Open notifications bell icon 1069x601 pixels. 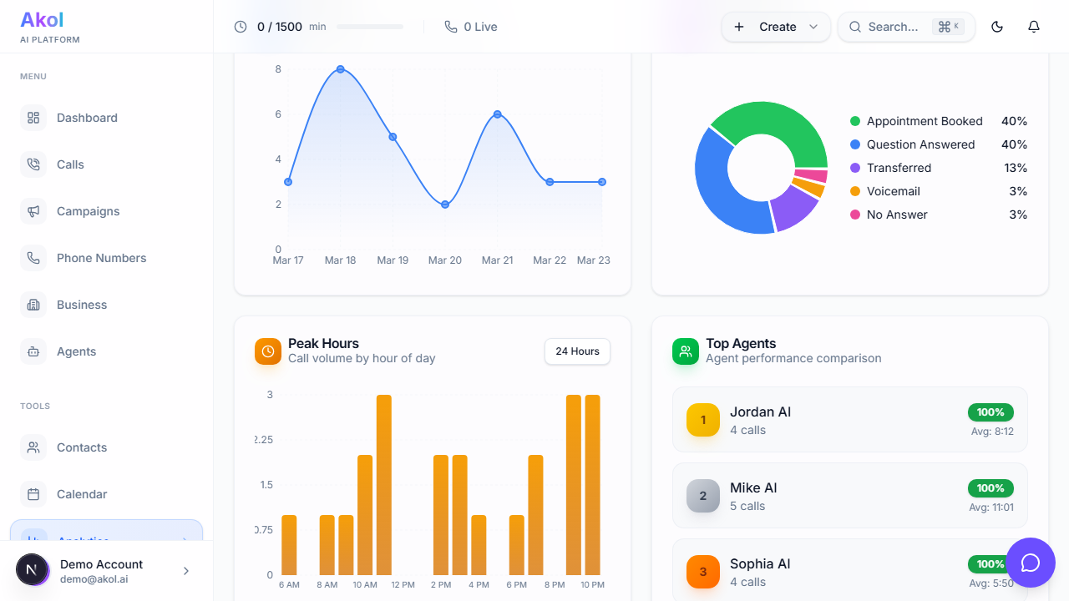pyautogui.click(x=1034, y=27)
